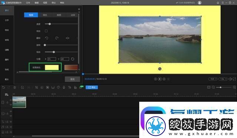Zoom in the timeline
This screenshot has width=237, height=138.
(234, 87)
